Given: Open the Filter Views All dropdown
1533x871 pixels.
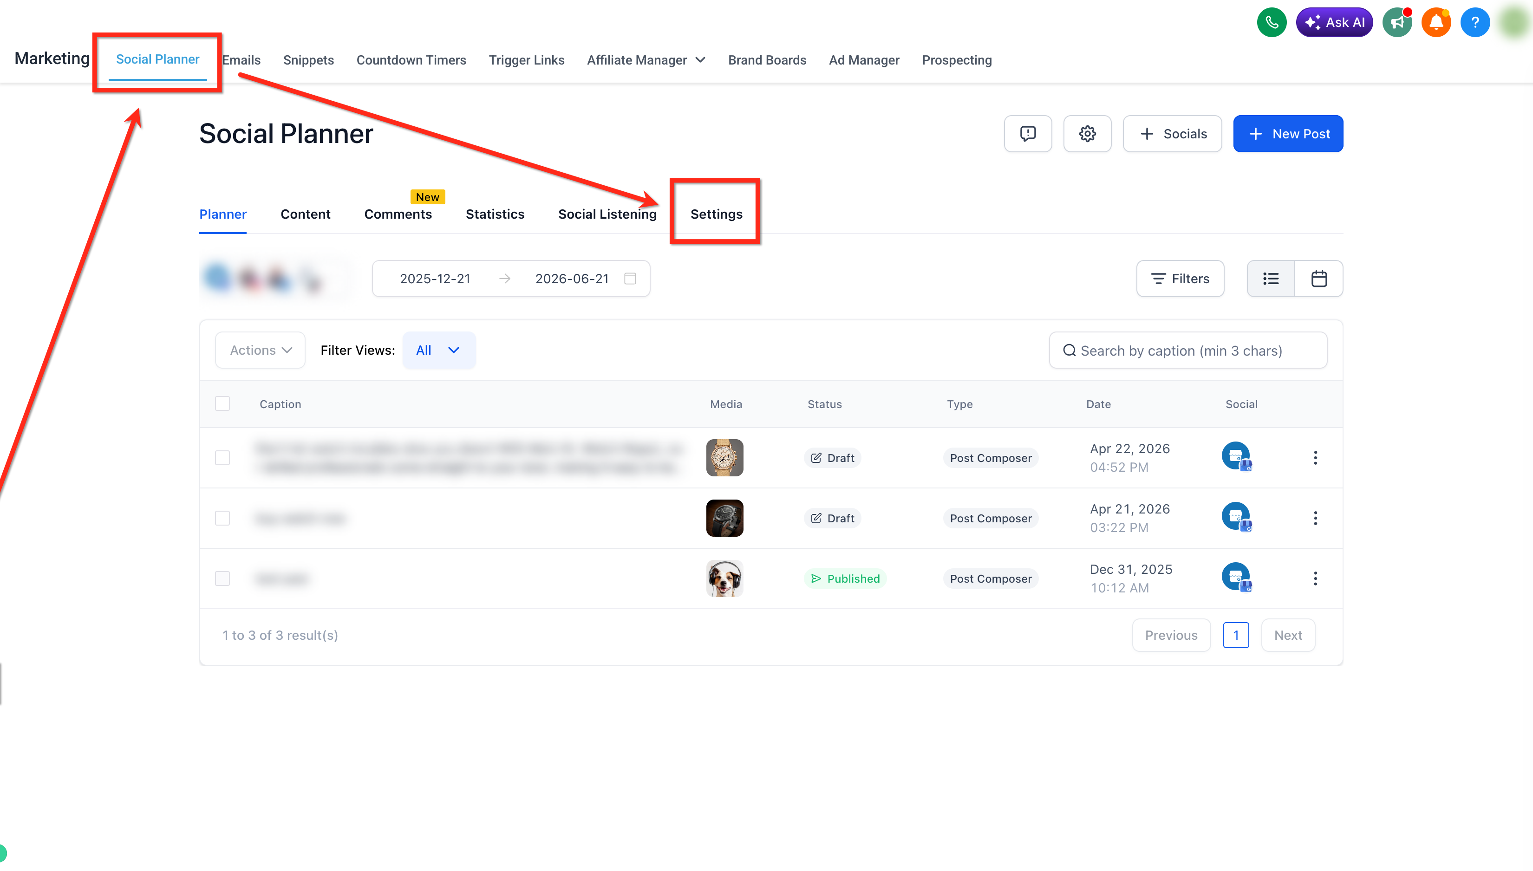Looking at the screenshot, I should tap(438, 350).
